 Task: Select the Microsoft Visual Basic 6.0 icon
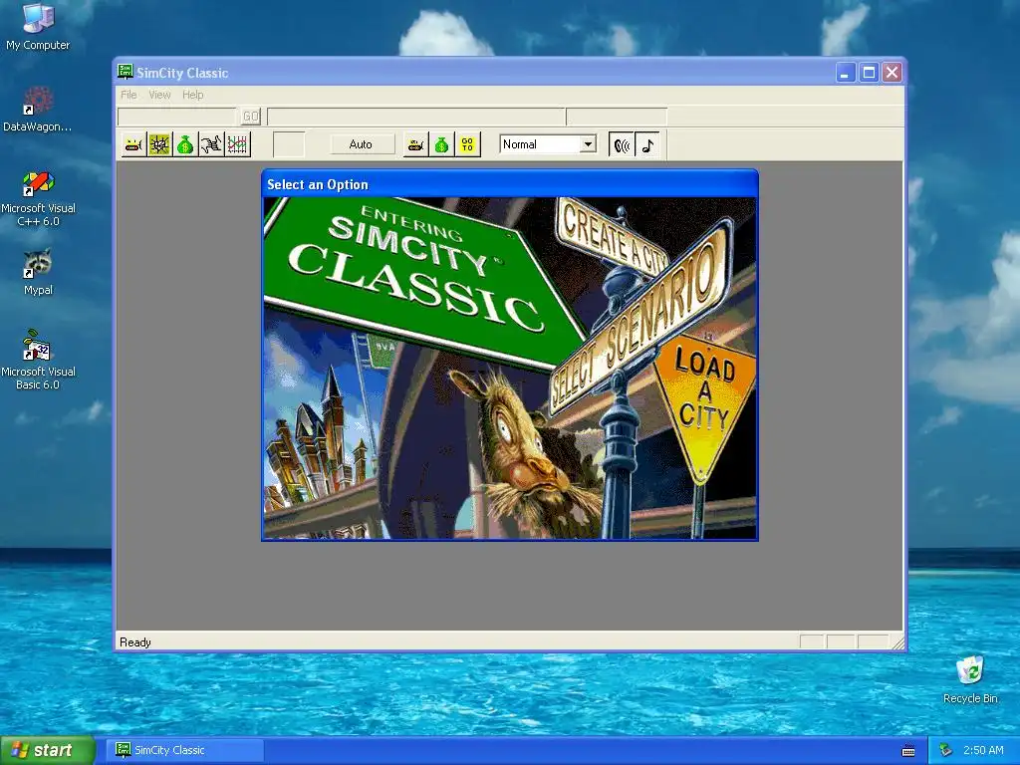click(x=38, y=360)
